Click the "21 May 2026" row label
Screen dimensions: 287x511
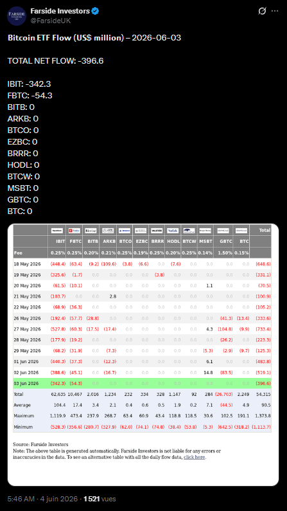28,296
